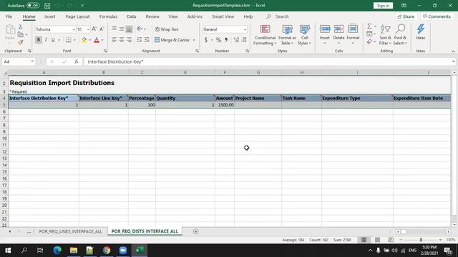The height and width of the screenshot is (257, 458).
Task: Click the Increase Indent icon
Action: (147, 40)
